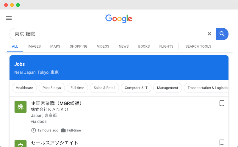Bookmark the 企画営業職 job listing
This screenshot has height=147, width=238.
pyautogui.click(x=222, y=103)
